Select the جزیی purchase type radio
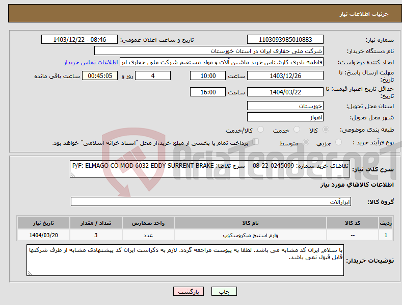 [338, 142]
